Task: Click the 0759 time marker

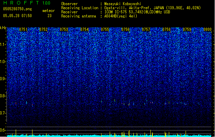Action: point(187,29)
